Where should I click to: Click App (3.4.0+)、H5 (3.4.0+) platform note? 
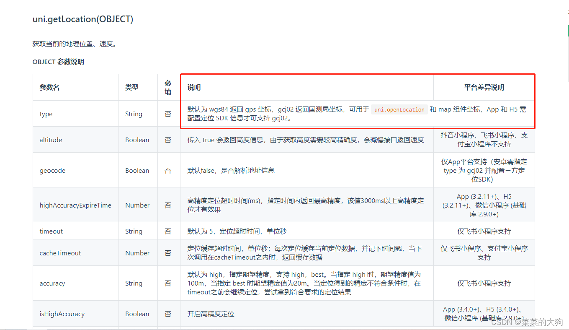tap(484, 314)
